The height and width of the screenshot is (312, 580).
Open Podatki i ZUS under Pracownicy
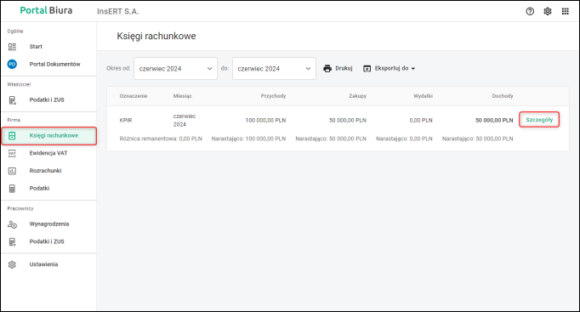tap(47, 241)
